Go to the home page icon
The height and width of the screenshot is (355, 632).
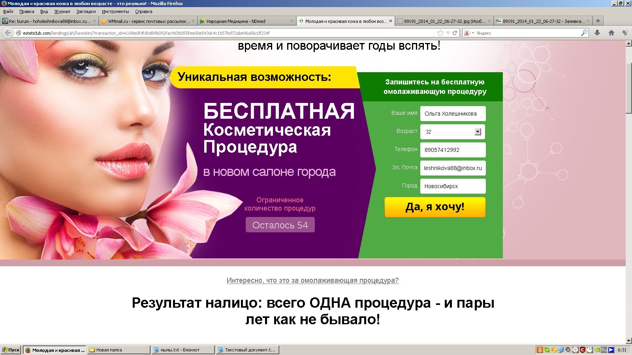(x=611, y=33)
